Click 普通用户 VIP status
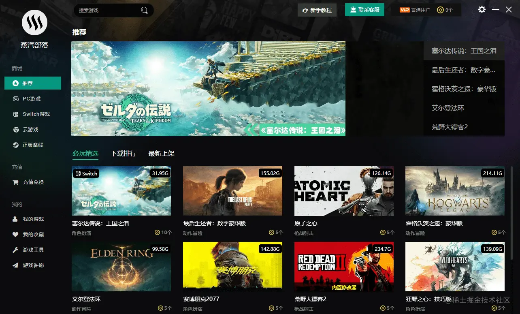Image resolution: width=520 pixels, height=314 pixels. click(x=420, y=10)
